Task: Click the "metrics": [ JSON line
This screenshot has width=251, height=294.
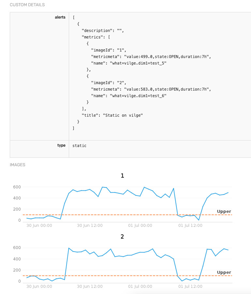Action: pyautogui.click(x=96, y=37)
